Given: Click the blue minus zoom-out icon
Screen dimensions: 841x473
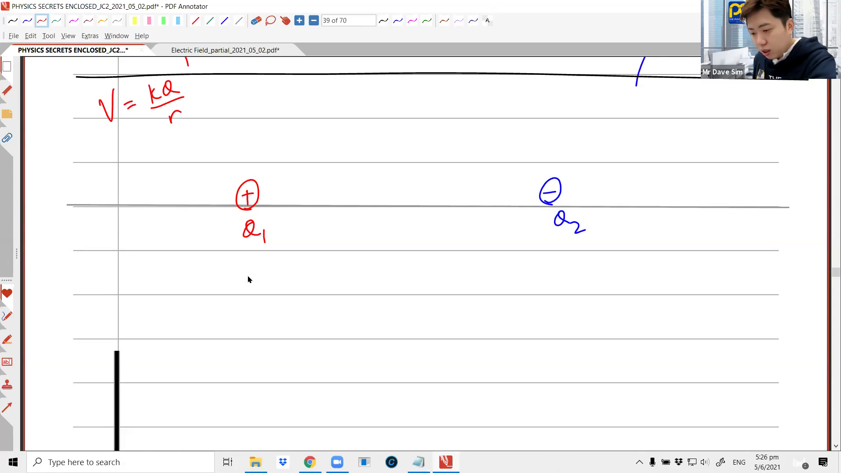Looking at the screenshot, I should click(314, 20).
